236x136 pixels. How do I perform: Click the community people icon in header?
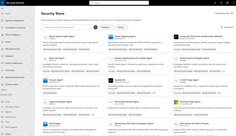(221, 3)
